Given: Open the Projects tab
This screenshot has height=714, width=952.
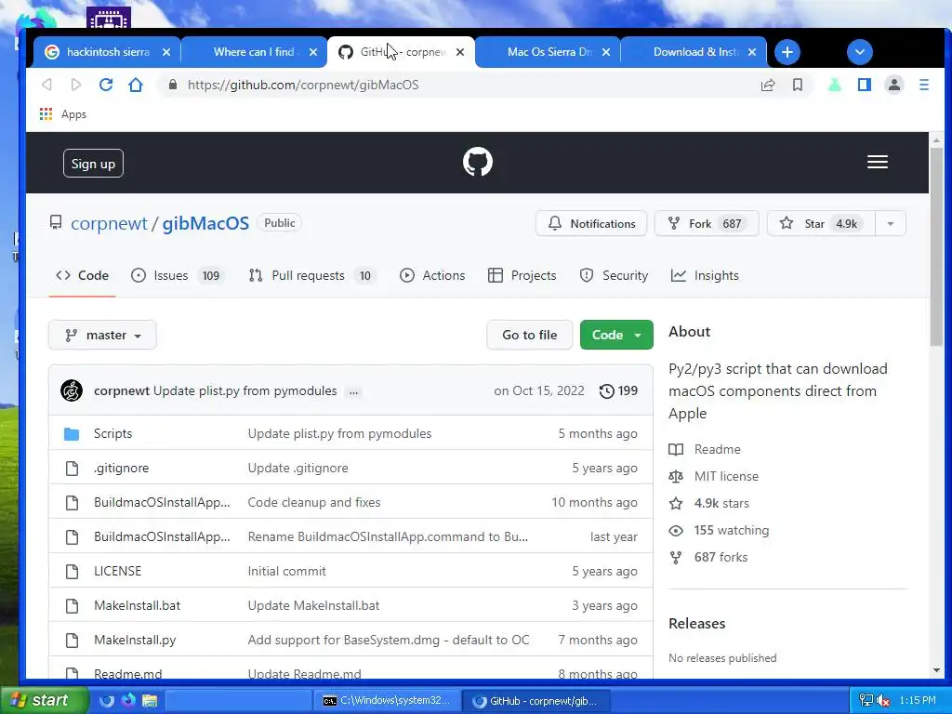Looking at the screenshot, I should pyautogui.click(x=522, y=275).
